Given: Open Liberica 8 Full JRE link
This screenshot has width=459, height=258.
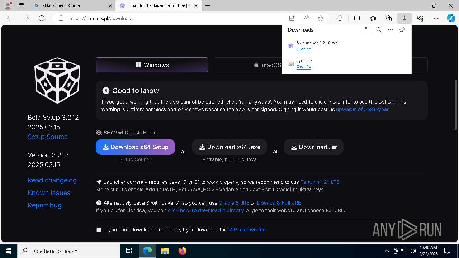Looking at the screenshot, I should coord(279,203).
